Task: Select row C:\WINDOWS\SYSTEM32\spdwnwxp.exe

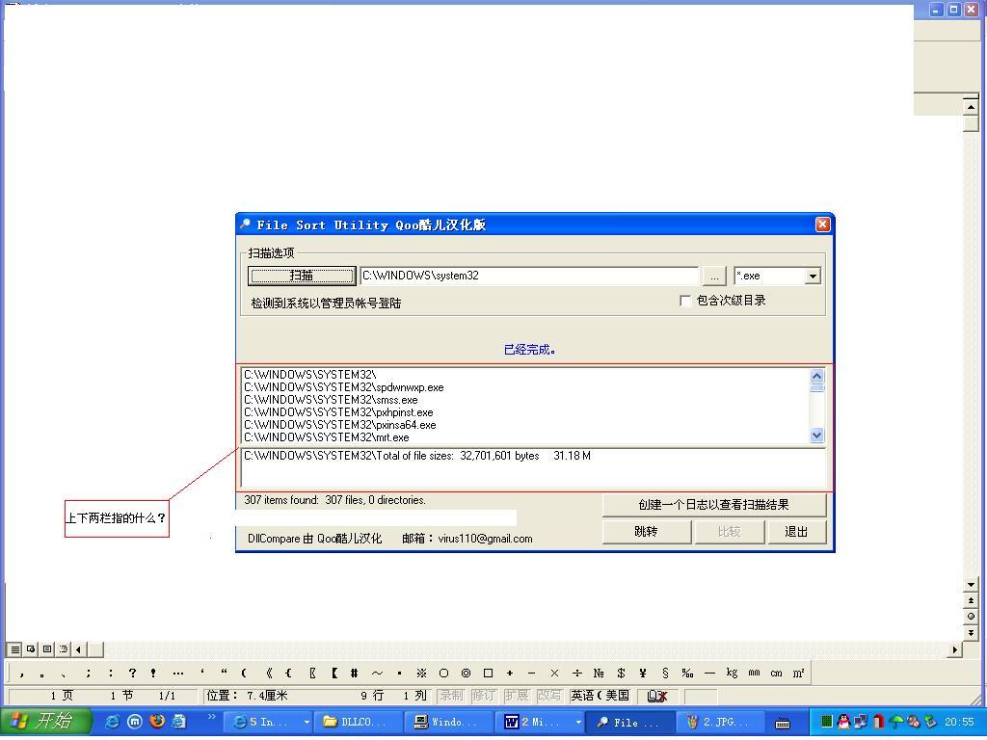Action: 344,387
